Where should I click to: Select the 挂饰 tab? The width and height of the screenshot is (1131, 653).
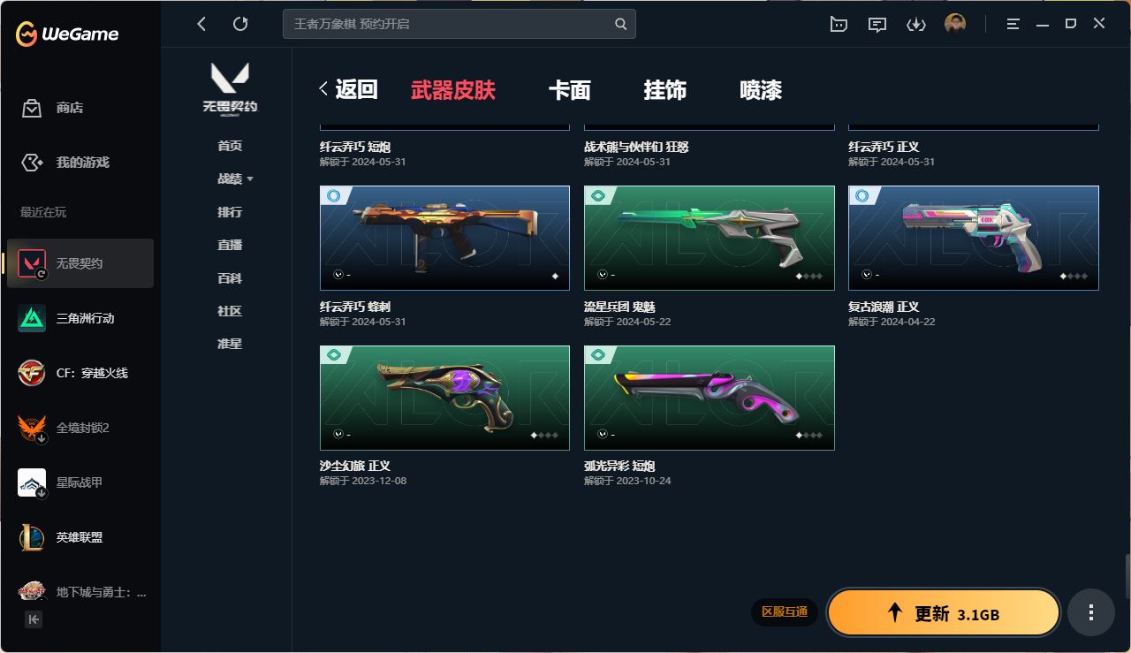[665, 90]
